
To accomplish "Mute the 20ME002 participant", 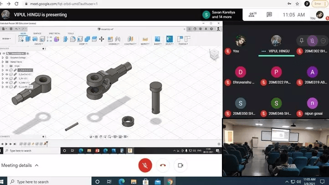I will click(x=312, y=41).
